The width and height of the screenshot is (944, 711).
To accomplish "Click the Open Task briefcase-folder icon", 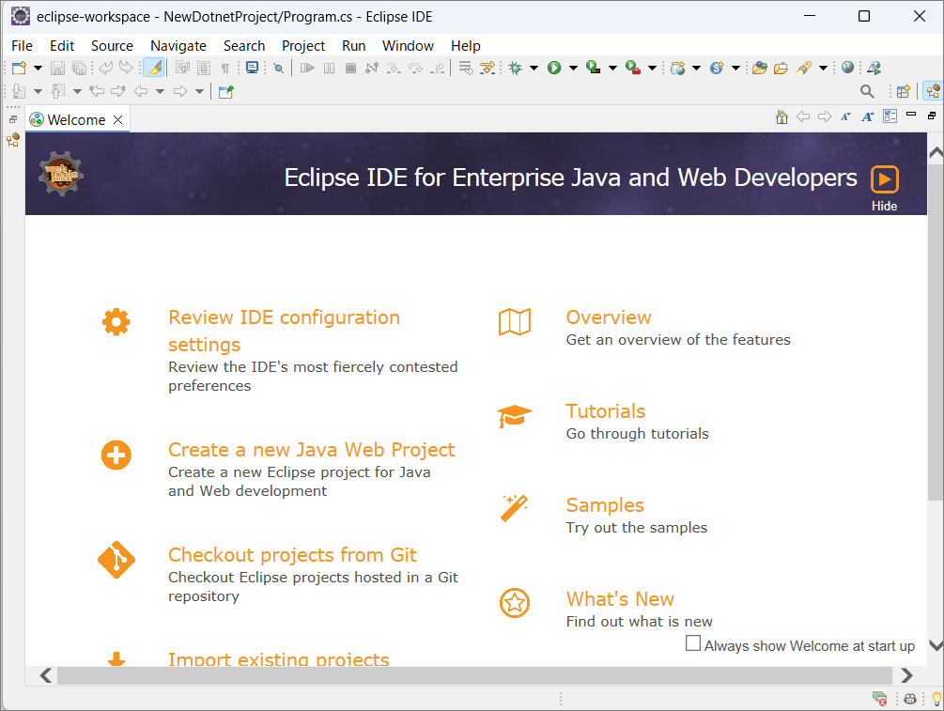I will coord(781,68).
